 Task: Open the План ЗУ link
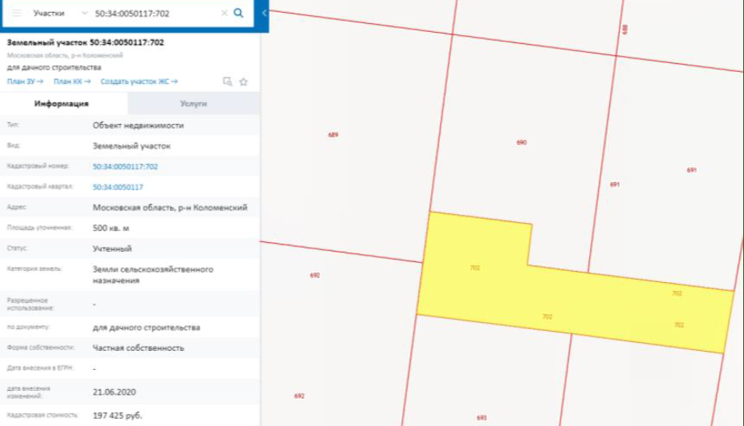pyautogui.click(x=25, y=82)
